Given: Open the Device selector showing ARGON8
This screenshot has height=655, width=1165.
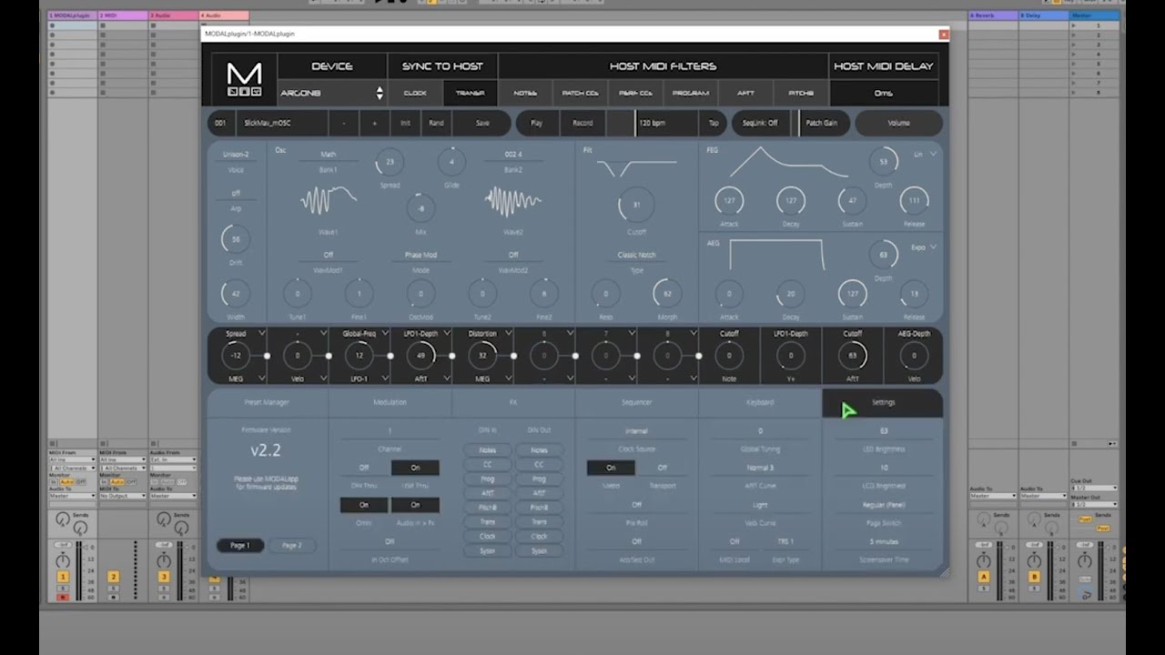Looking at the screenshot, I should click(331, 93).
